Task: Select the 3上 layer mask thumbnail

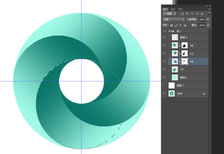Action: pos(185,53)
